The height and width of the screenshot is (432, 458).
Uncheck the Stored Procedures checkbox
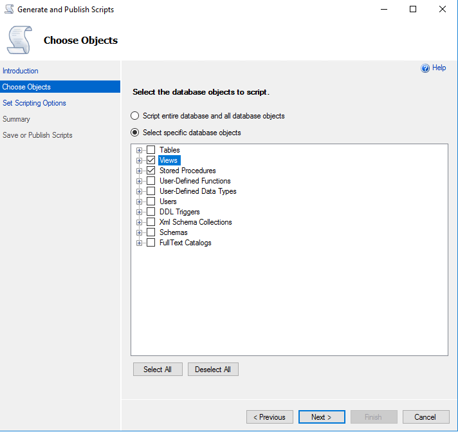[x=151, y=171]
